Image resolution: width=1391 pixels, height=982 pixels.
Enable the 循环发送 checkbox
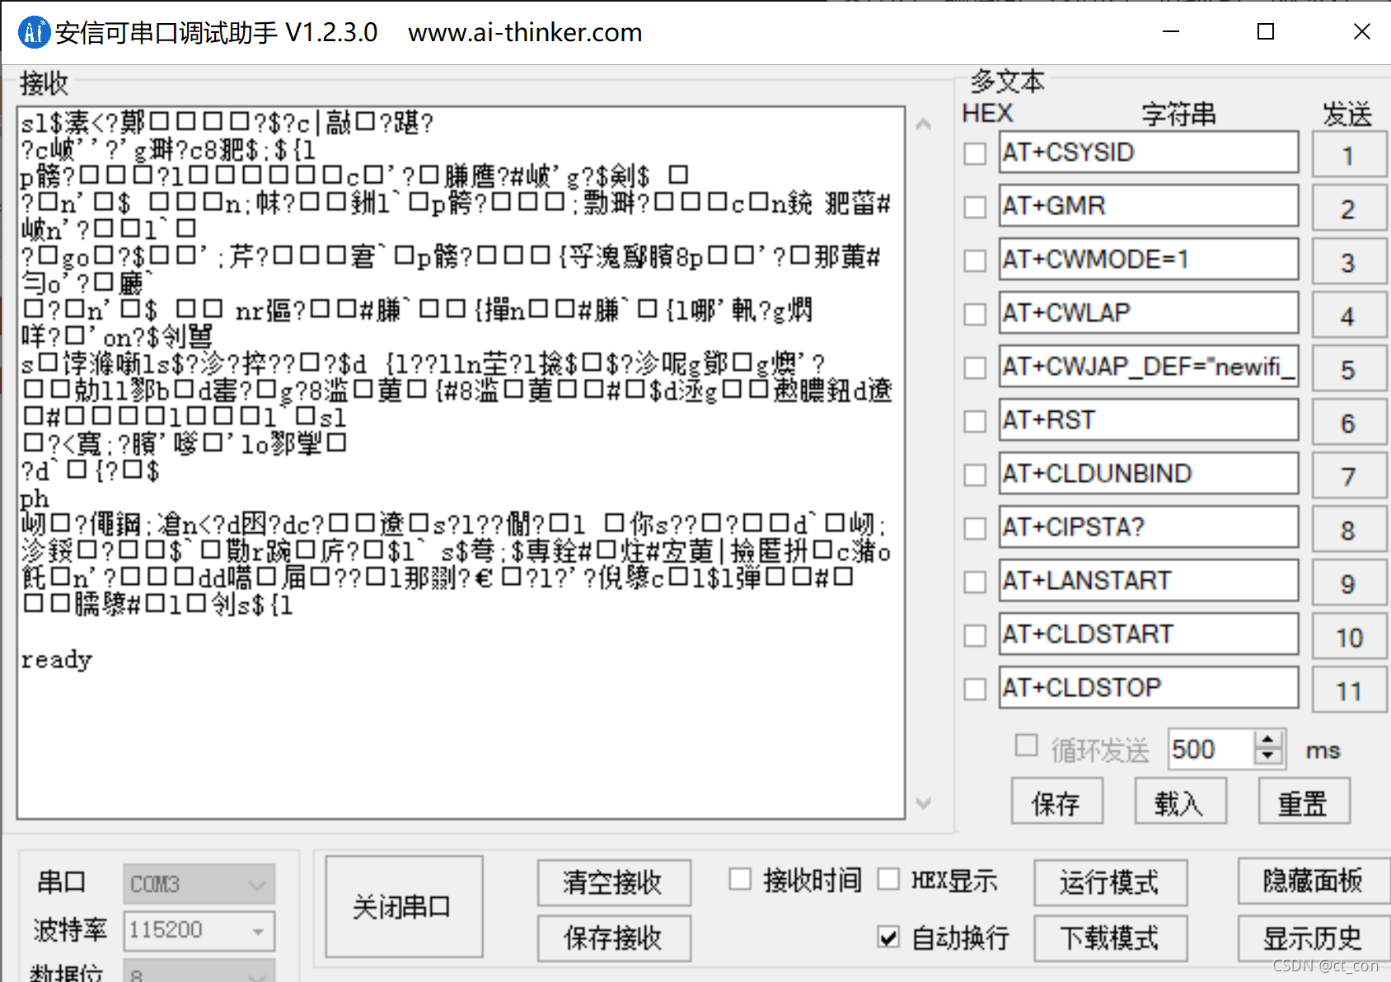click(1027, 746)
